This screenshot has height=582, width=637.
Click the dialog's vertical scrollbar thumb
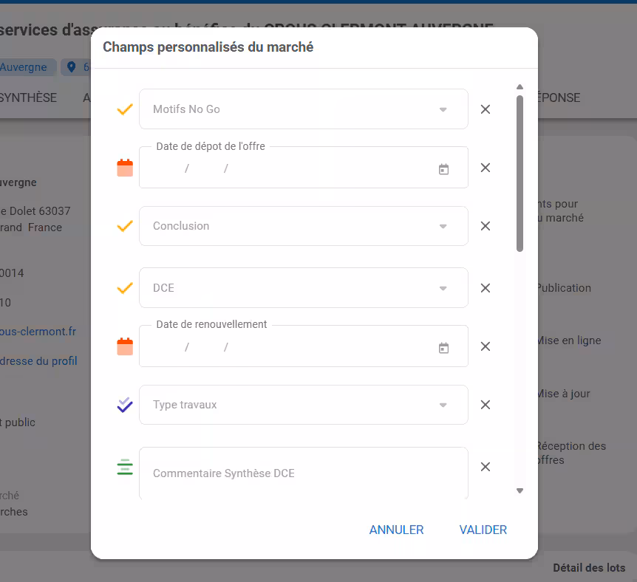[520, 174]
